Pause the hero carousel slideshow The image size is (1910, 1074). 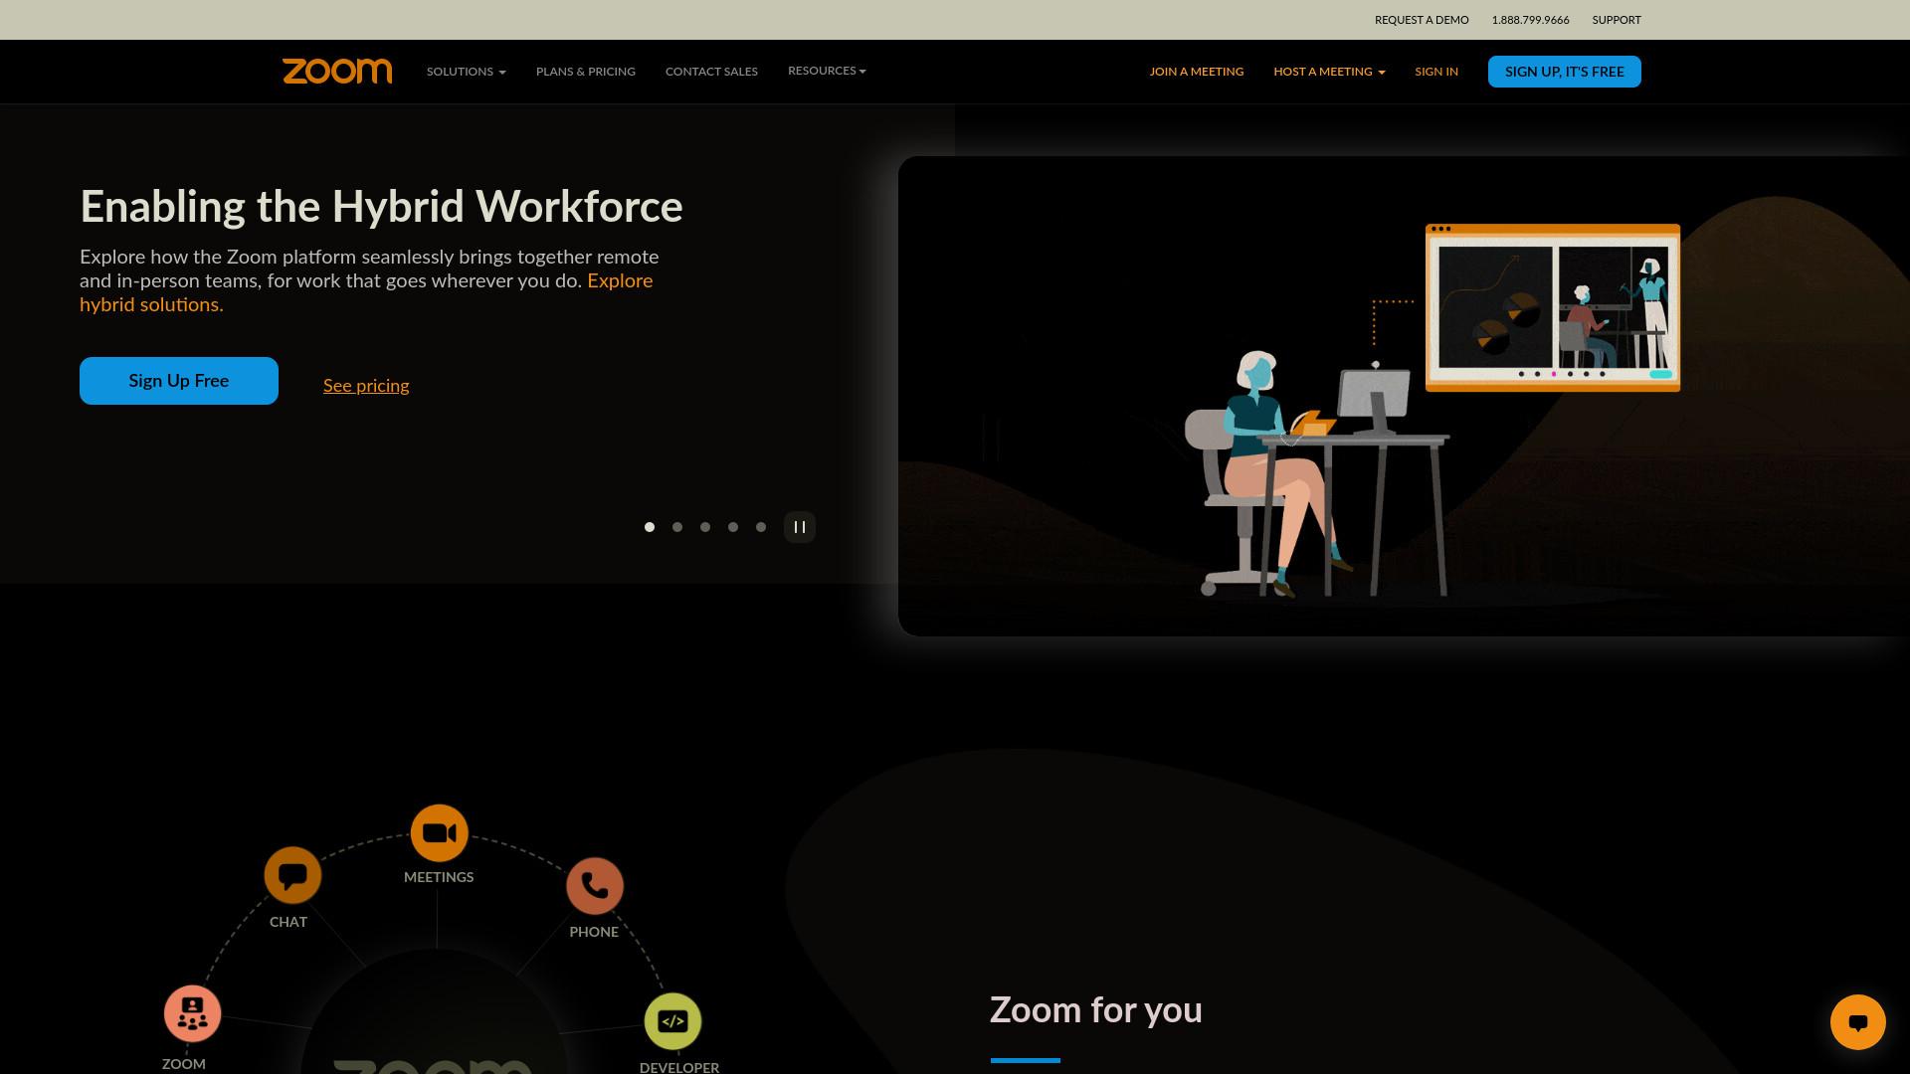coord(800,527)
